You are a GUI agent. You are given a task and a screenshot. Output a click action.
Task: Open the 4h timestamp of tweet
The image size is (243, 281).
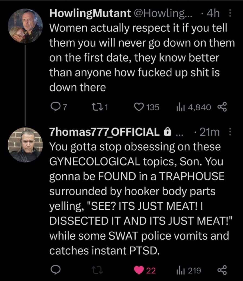(x=213, y=13)
